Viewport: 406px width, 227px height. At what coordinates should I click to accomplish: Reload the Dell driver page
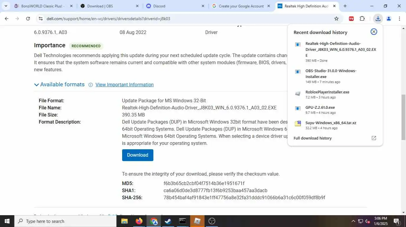[28, 19]
